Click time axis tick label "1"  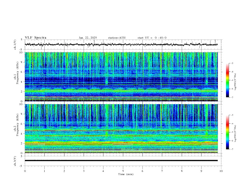click(44, 171)
